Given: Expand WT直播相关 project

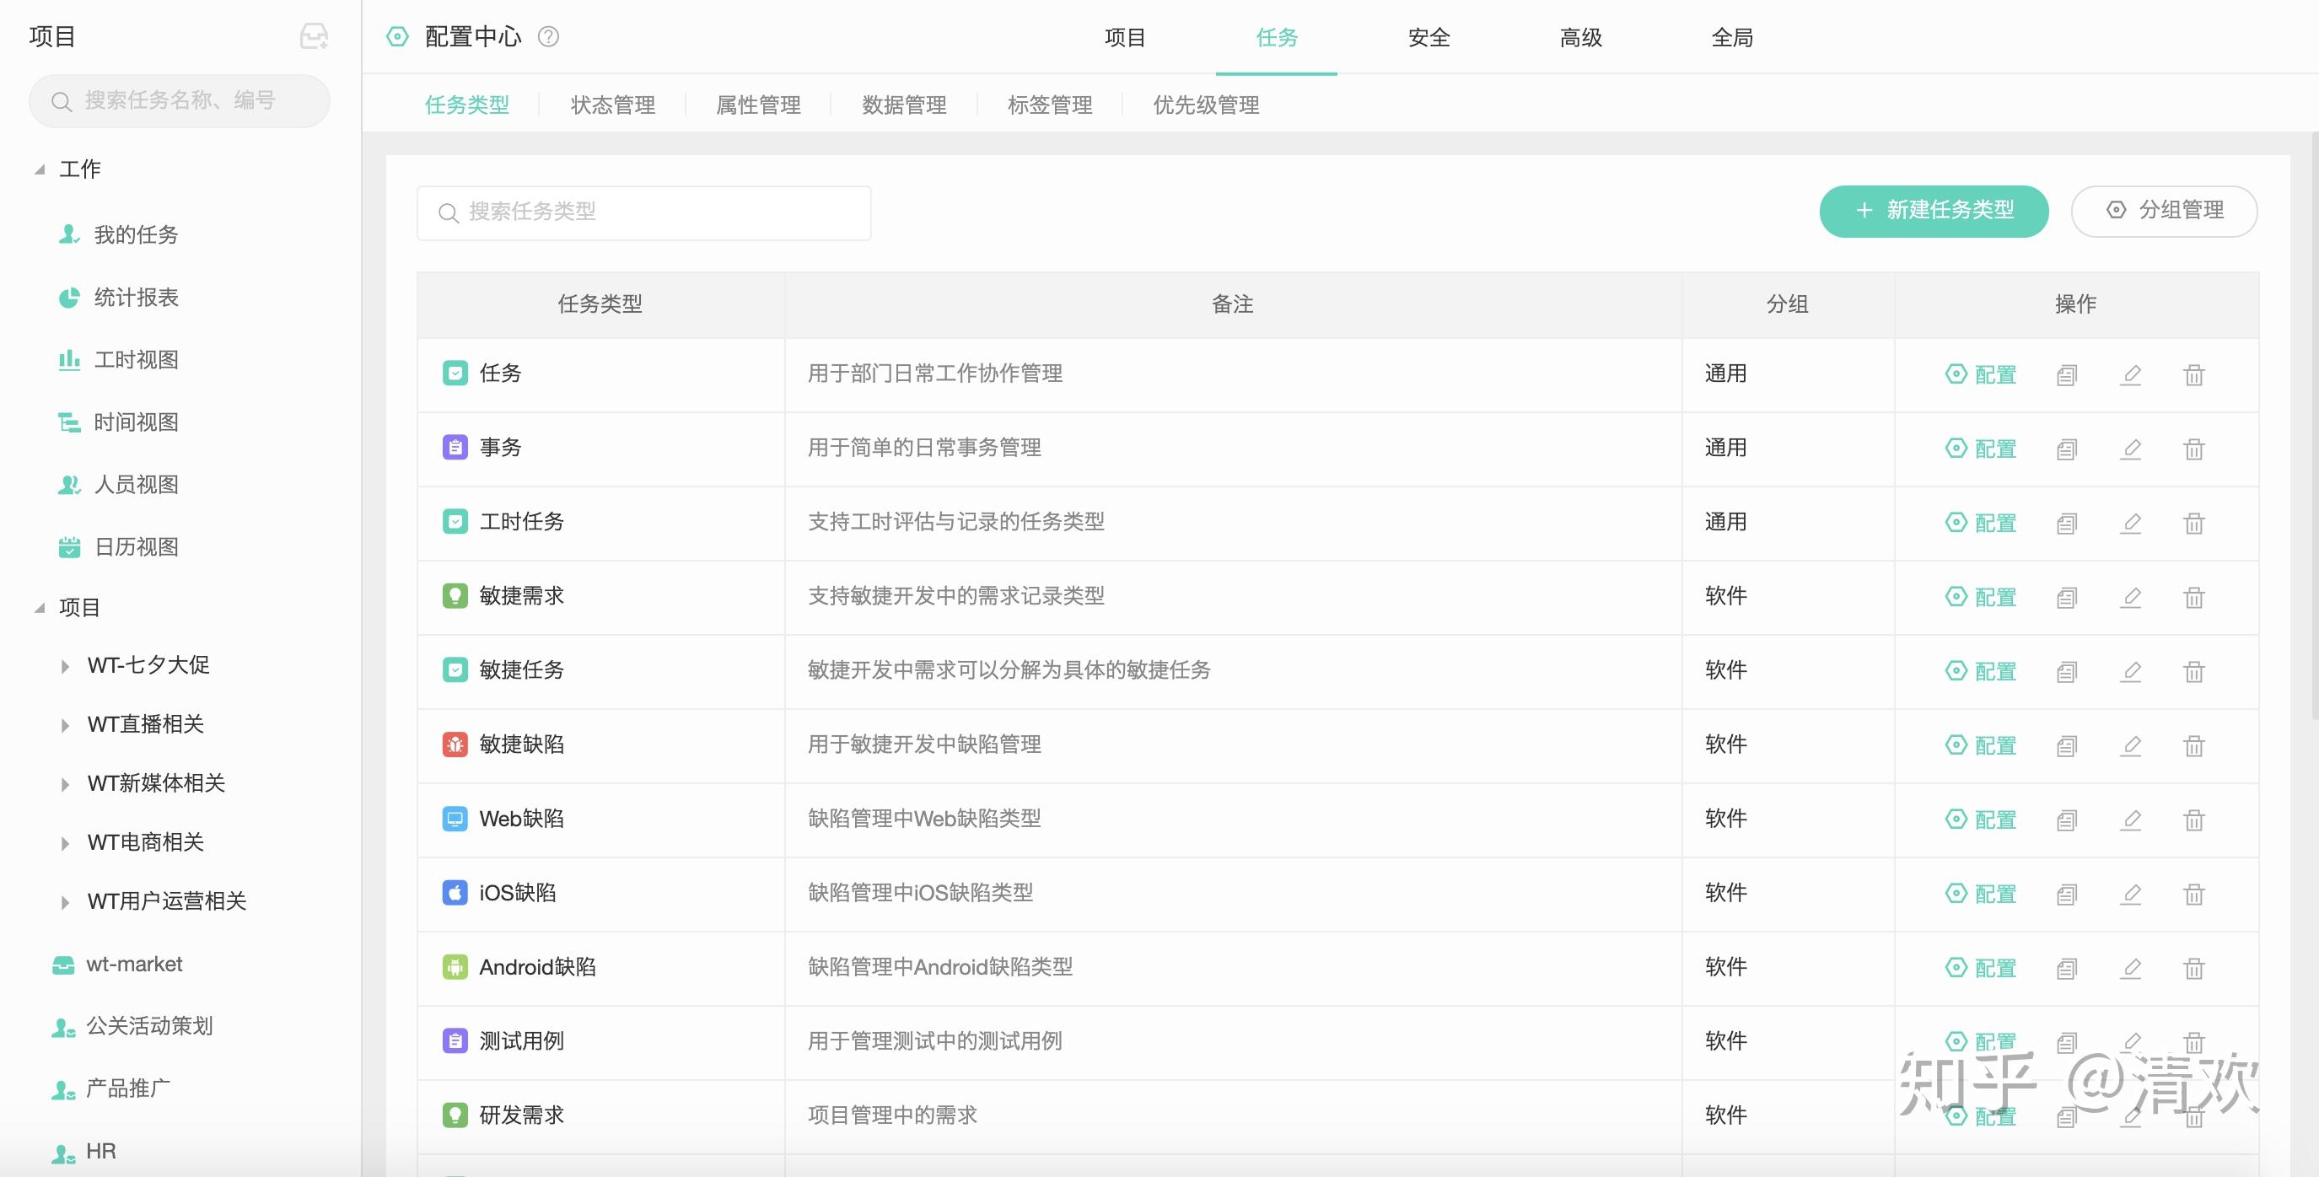Looking at the screenshot, I should 65,725.
